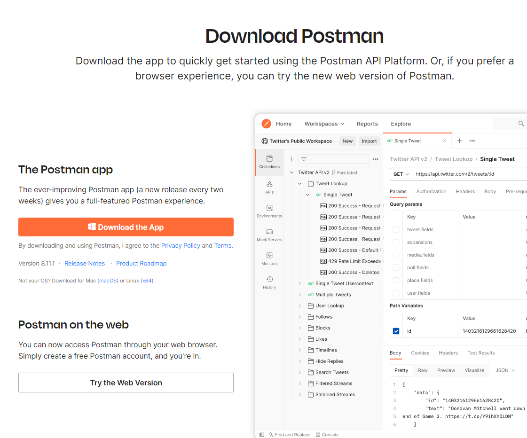
Task: Open Find and Replace in the status bar
Action: point(290,435)
